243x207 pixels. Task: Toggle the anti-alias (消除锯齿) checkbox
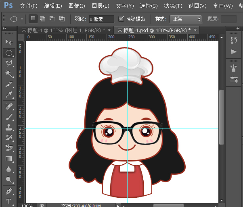click(121, 19)
